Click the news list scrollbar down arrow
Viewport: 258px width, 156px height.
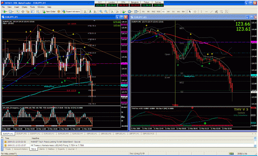255,146
